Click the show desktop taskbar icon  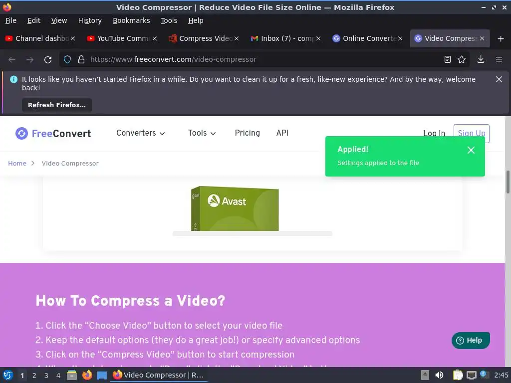(x=102, y=375)
